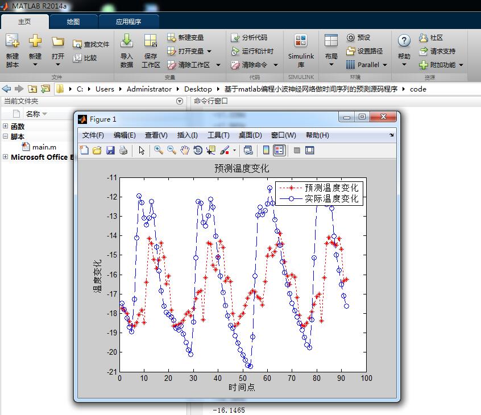The image size is (481, 415).
Task: Switch to the 应用程序 (Apps) tab
Action: click(128, 22)
